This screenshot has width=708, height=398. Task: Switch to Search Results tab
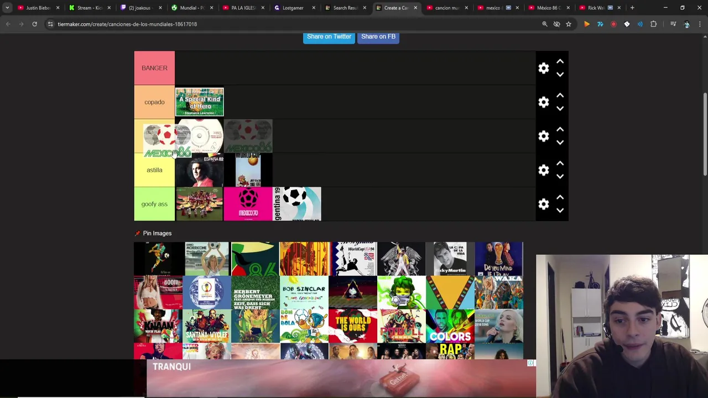[344, 8]
